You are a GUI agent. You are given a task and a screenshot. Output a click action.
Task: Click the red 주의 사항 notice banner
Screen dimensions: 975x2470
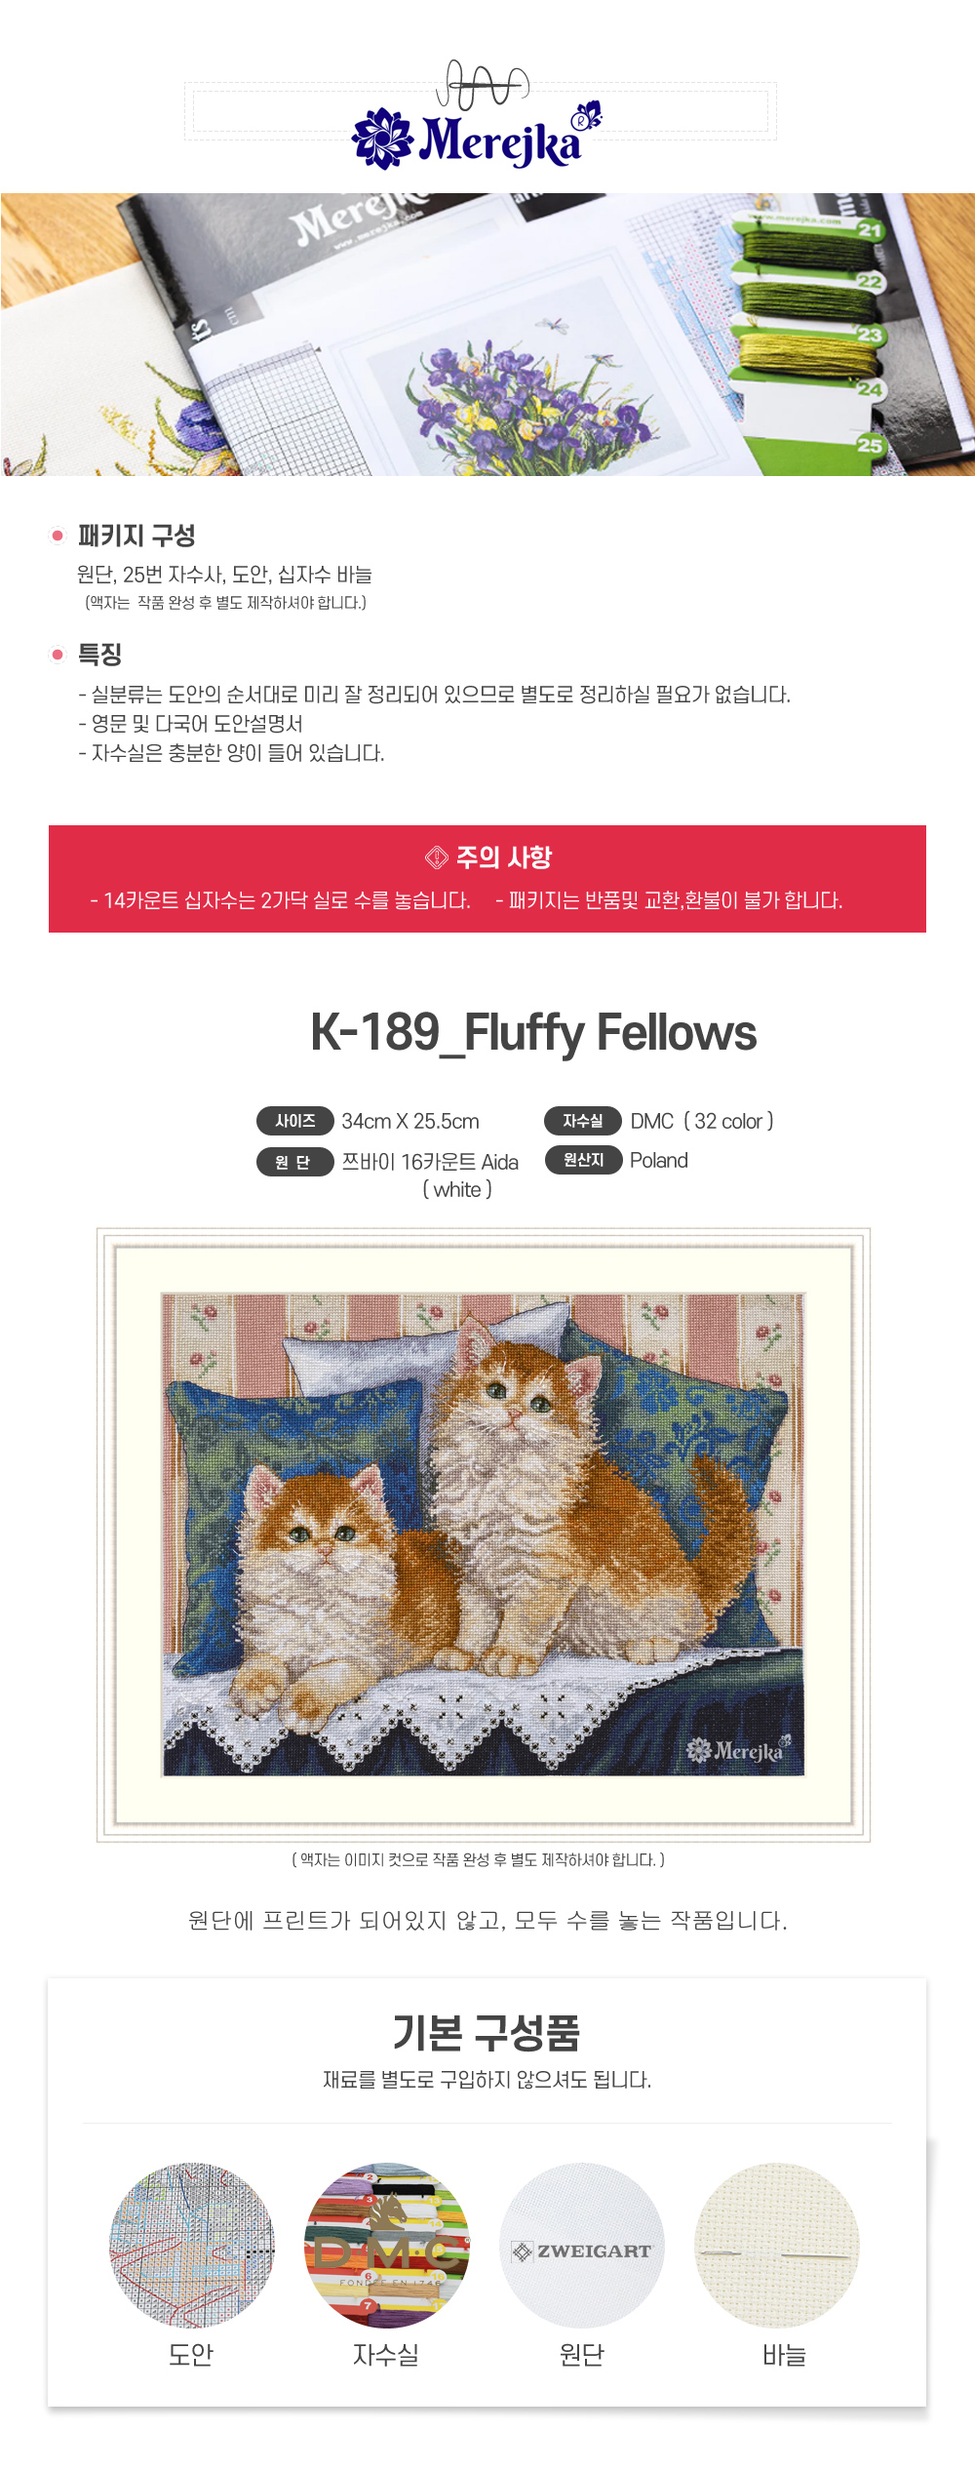[487, 879]
